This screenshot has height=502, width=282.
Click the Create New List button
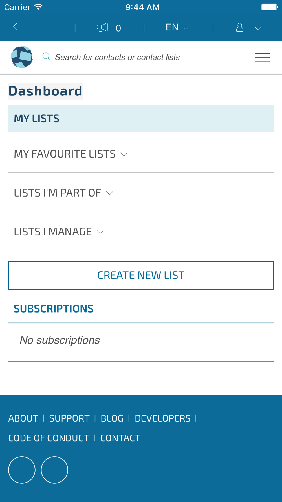pyautogui.click(x=141, y=276)
